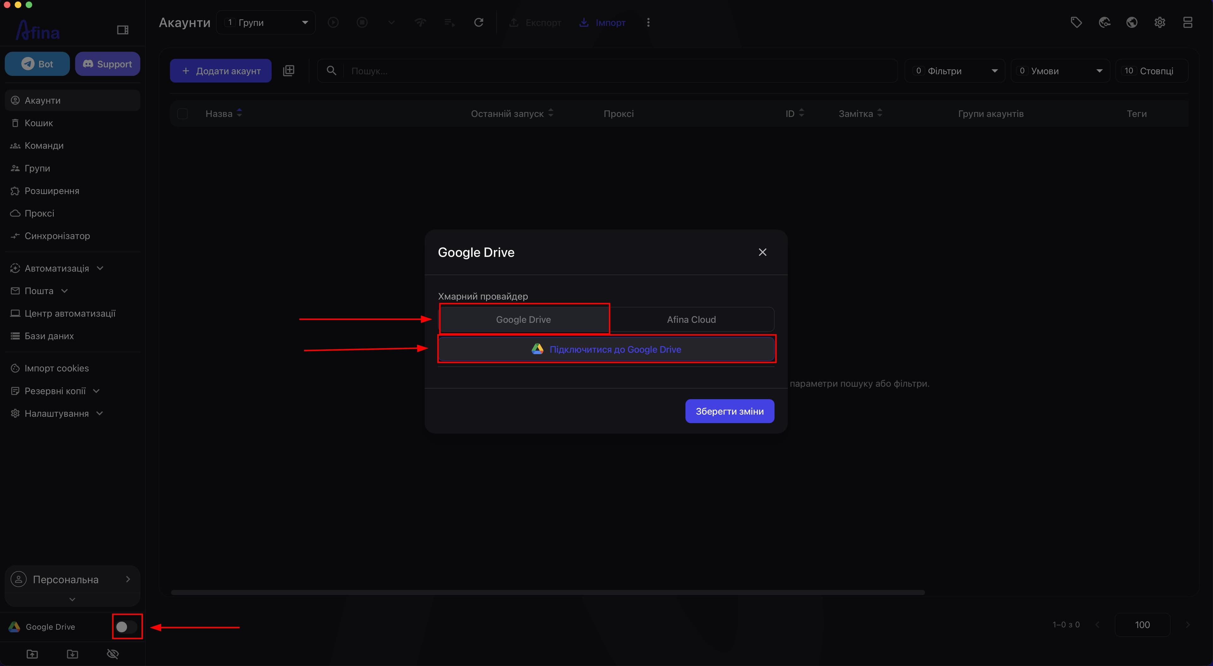Open Бази даних in the sidebar

(73, 336)
